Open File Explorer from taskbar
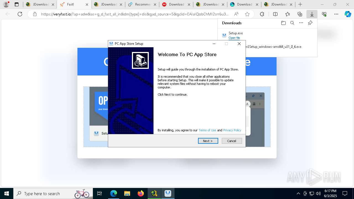This screenshot has height=199, width=354. pos(127,193)
